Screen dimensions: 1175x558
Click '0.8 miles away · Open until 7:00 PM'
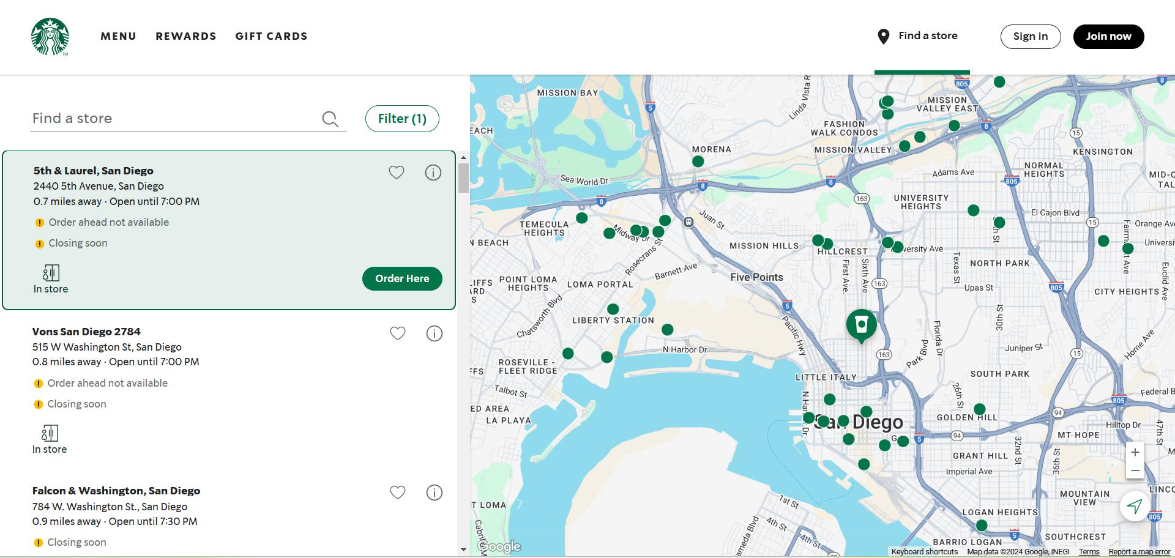[x=116, y=362]
